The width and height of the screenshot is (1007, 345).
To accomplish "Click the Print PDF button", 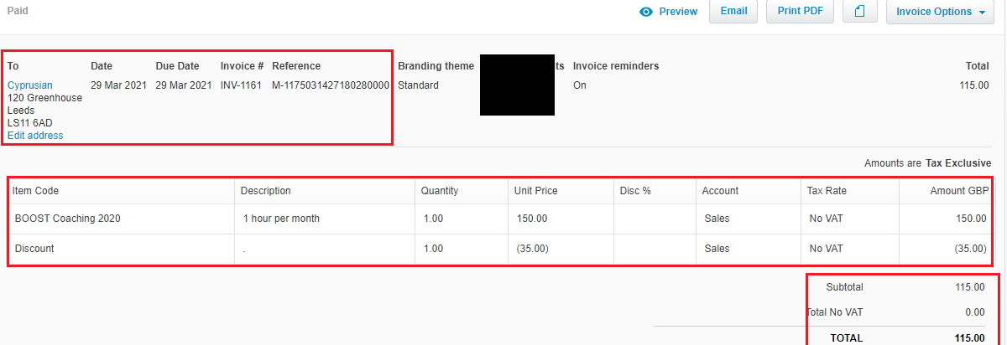I will [x=800, y=12].
